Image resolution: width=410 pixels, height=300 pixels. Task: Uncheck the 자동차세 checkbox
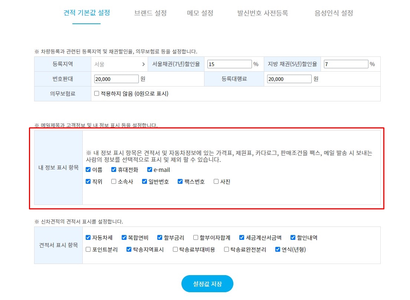pyautogui.click(x=88, y=237)
